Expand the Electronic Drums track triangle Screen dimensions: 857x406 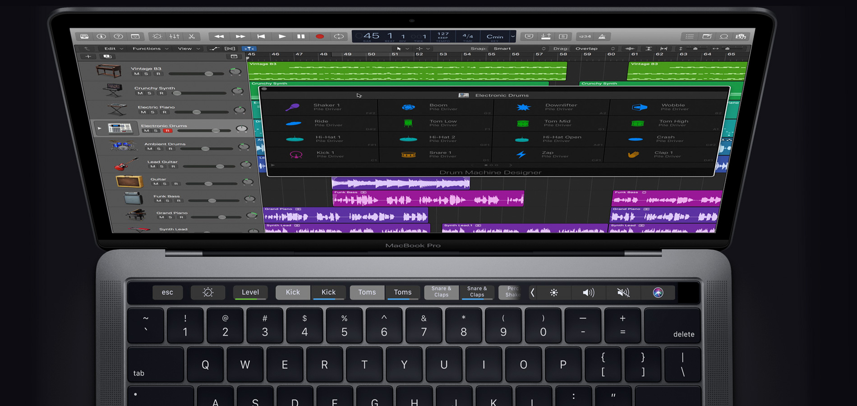(x=100, y=129)
